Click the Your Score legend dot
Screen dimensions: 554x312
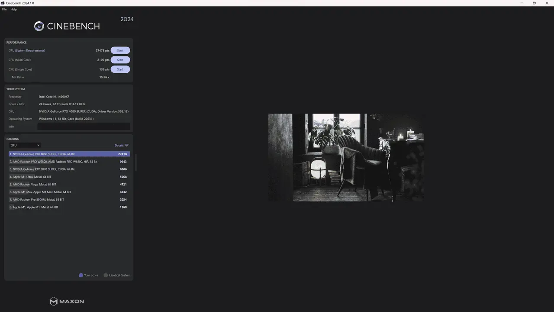tap(81, 275)
